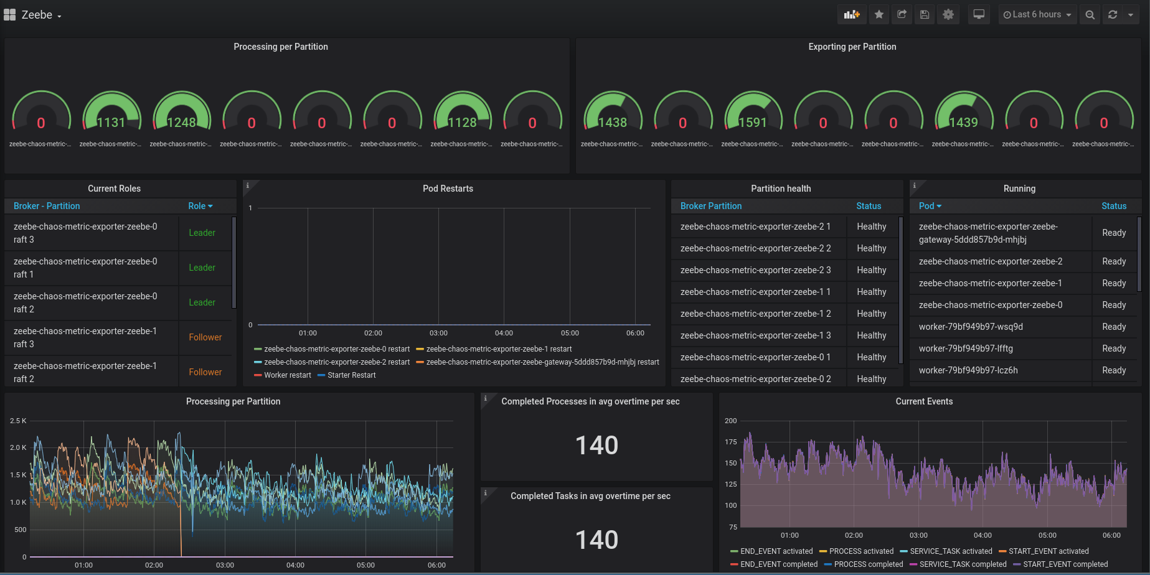1150x575 pixels.
Task: Open the Last 6 hours time picker
Action: pyautogui.click(x=1037, y=14)
